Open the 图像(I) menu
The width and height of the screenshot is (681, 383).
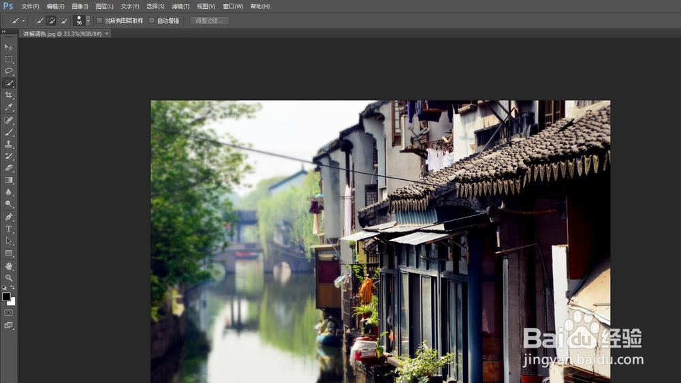[80, 7]
